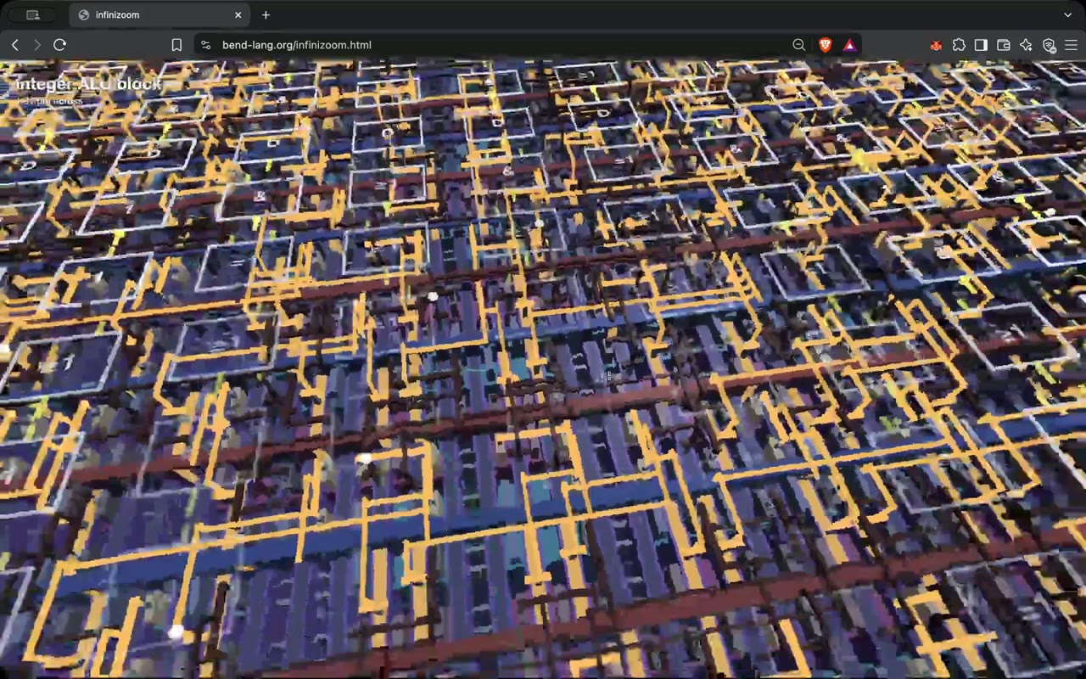This screenshot has height=679, width=1086.
Task: Open the Brave VPN shield icon
Action: click(1049, 45)
